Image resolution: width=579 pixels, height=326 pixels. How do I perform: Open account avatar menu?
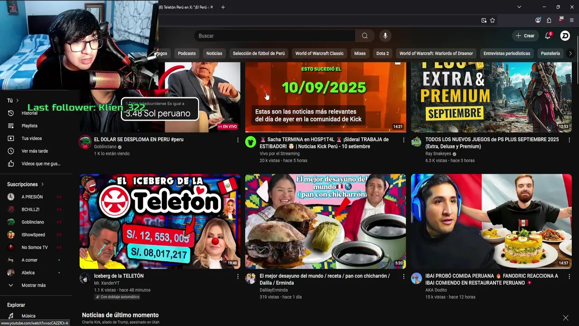tap(565, 36)
